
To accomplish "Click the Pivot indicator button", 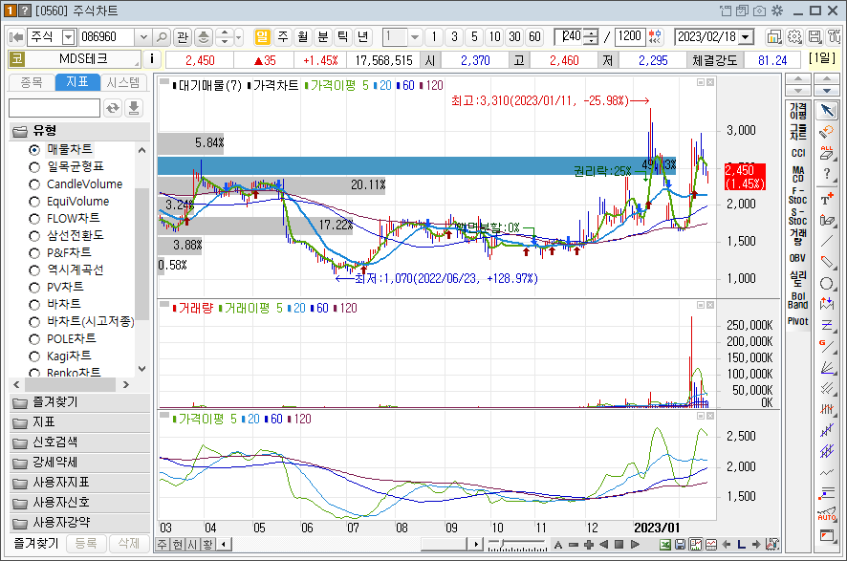I will (x=798, y=321).
